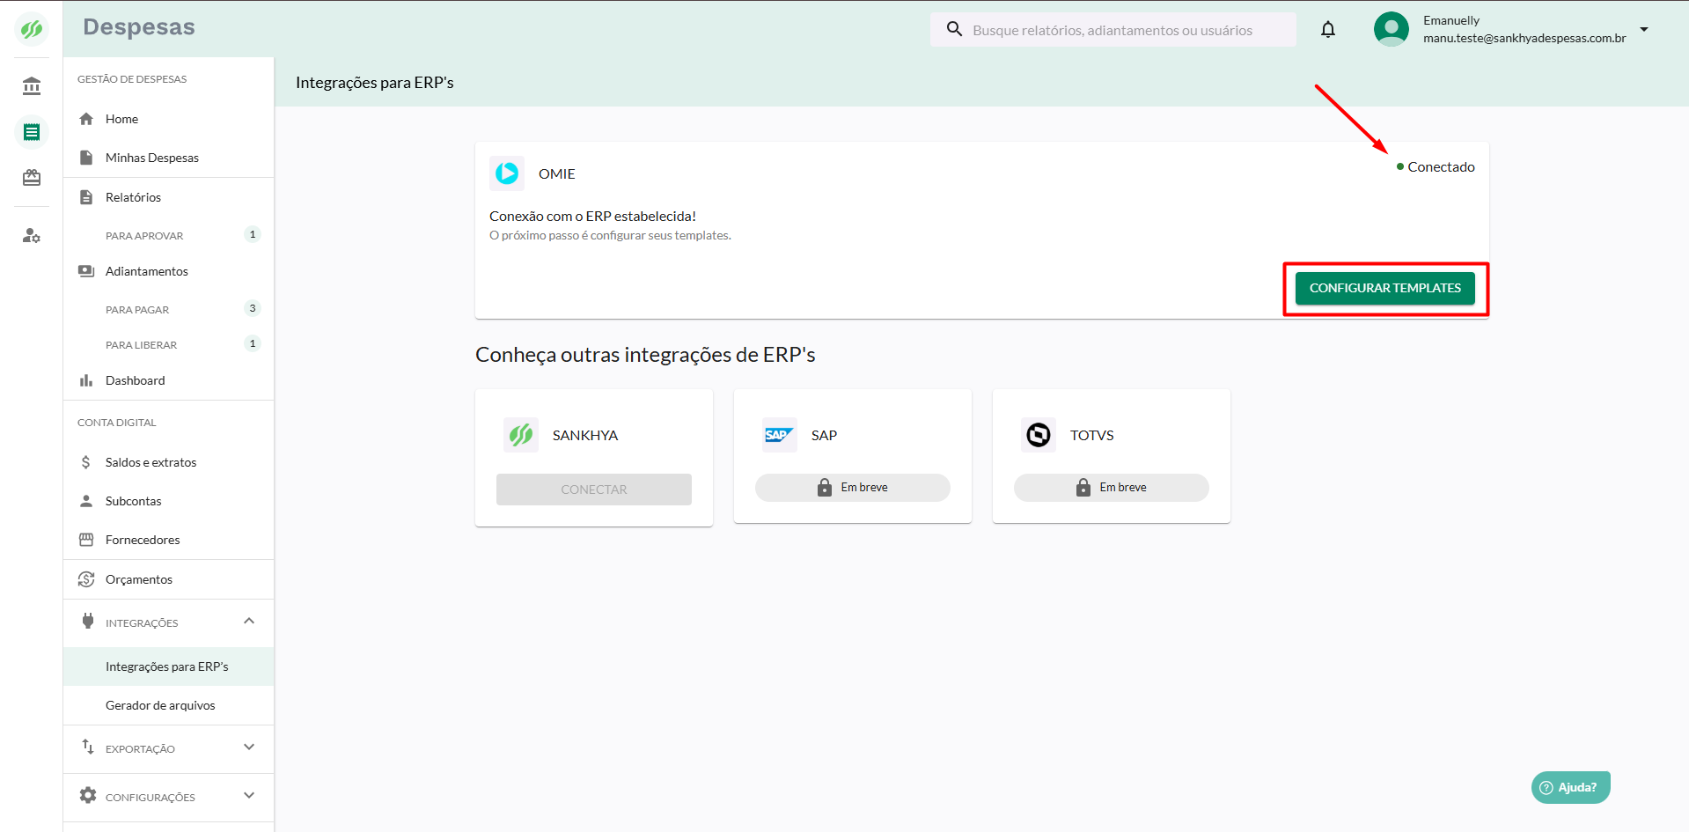Click the SAP logo icon
This screenshot has width=1689, height=832.
(x=780, y=435)
